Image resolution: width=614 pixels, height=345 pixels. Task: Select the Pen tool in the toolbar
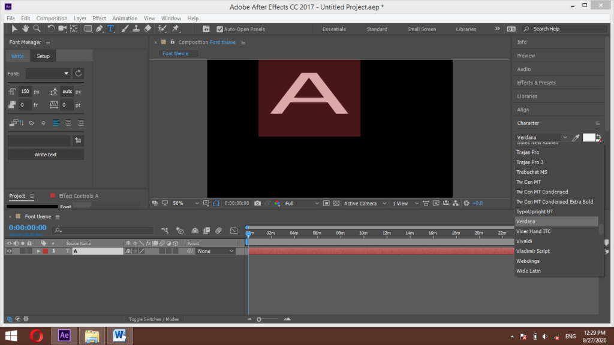99,29
